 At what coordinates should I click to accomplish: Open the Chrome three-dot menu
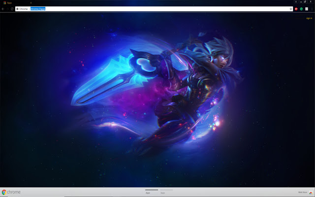(312, 9)
